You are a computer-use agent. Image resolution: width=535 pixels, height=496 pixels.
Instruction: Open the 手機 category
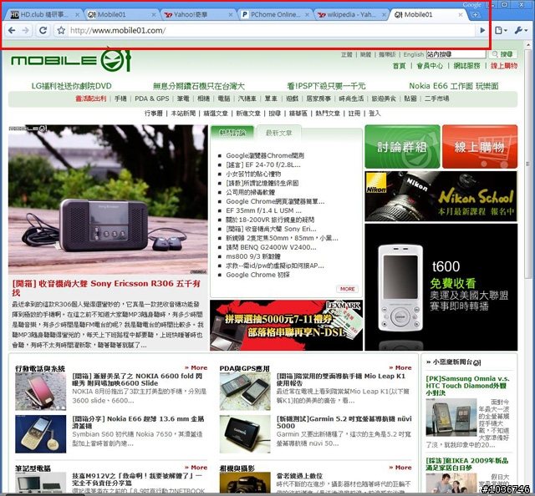(x=120, y=99)
